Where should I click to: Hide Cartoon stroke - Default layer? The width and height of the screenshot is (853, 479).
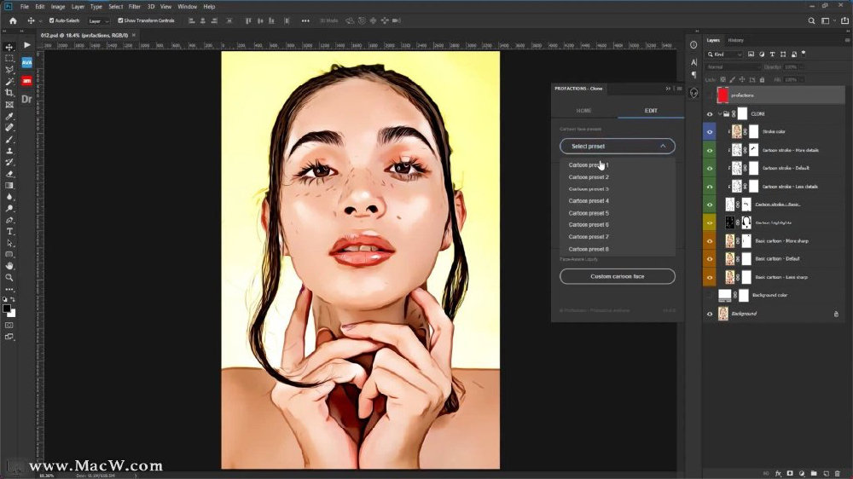710,169
